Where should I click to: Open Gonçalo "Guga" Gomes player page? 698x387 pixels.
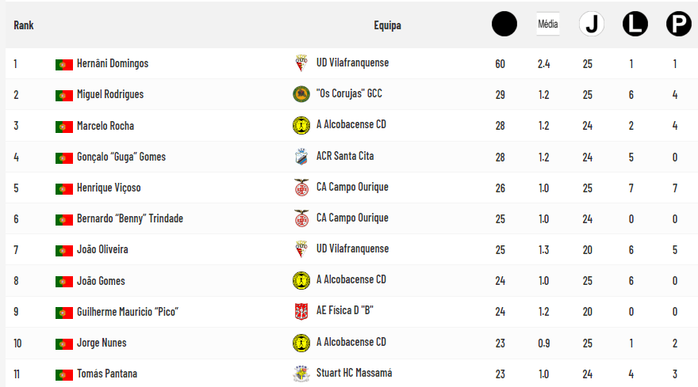(x=121, y=157)
